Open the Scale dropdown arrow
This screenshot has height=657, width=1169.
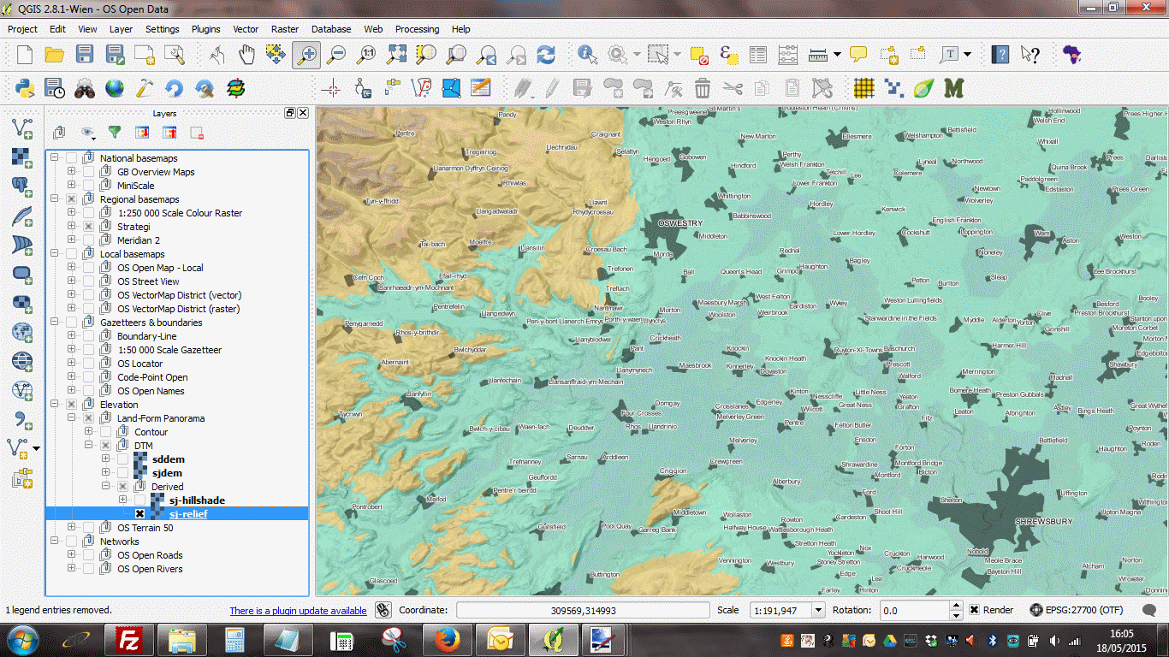coord(817,610)
